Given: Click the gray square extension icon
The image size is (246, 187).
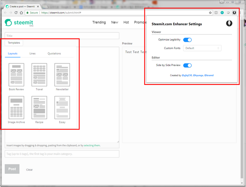Looking at the screenshot, I should (x=216, y=13).
